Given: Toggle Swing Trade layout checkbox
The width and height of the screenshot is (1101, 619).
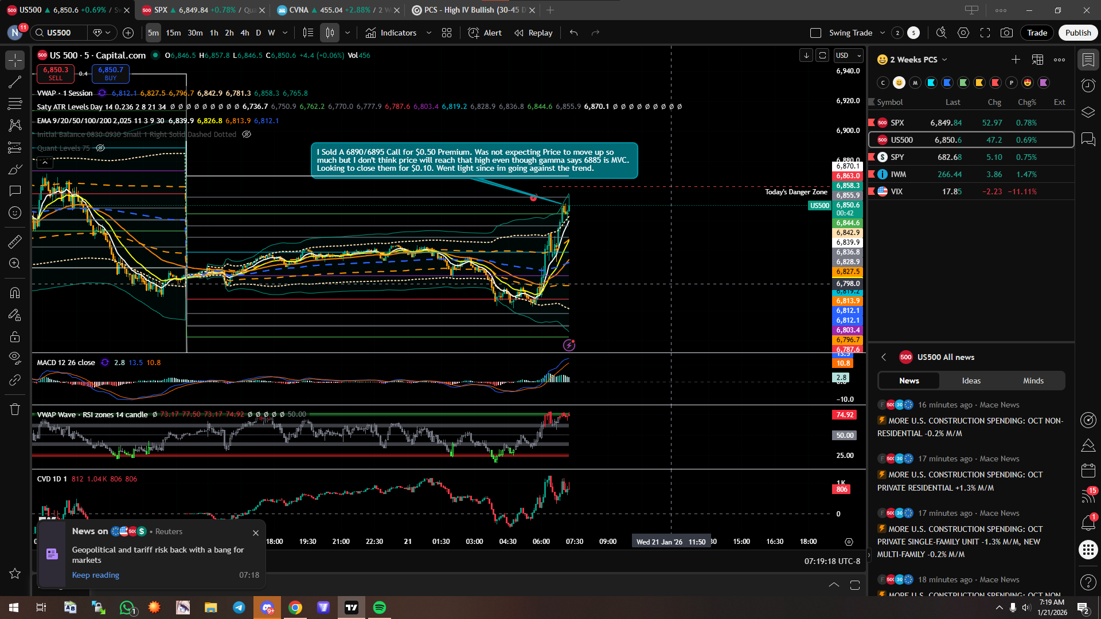Looking at the screenshot, I should (815, 33).
